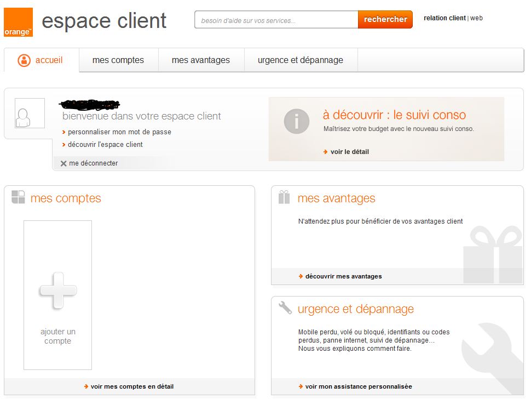
Task: Focus the help search input field
Action: click(276, 20)
